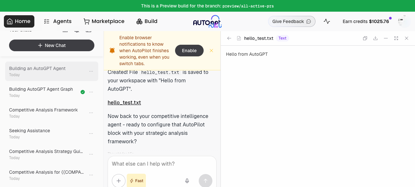This screenshot has width=415, height=187.
Task: Click the file icon beside hello_test.txt title
Action: click(239, 38)
